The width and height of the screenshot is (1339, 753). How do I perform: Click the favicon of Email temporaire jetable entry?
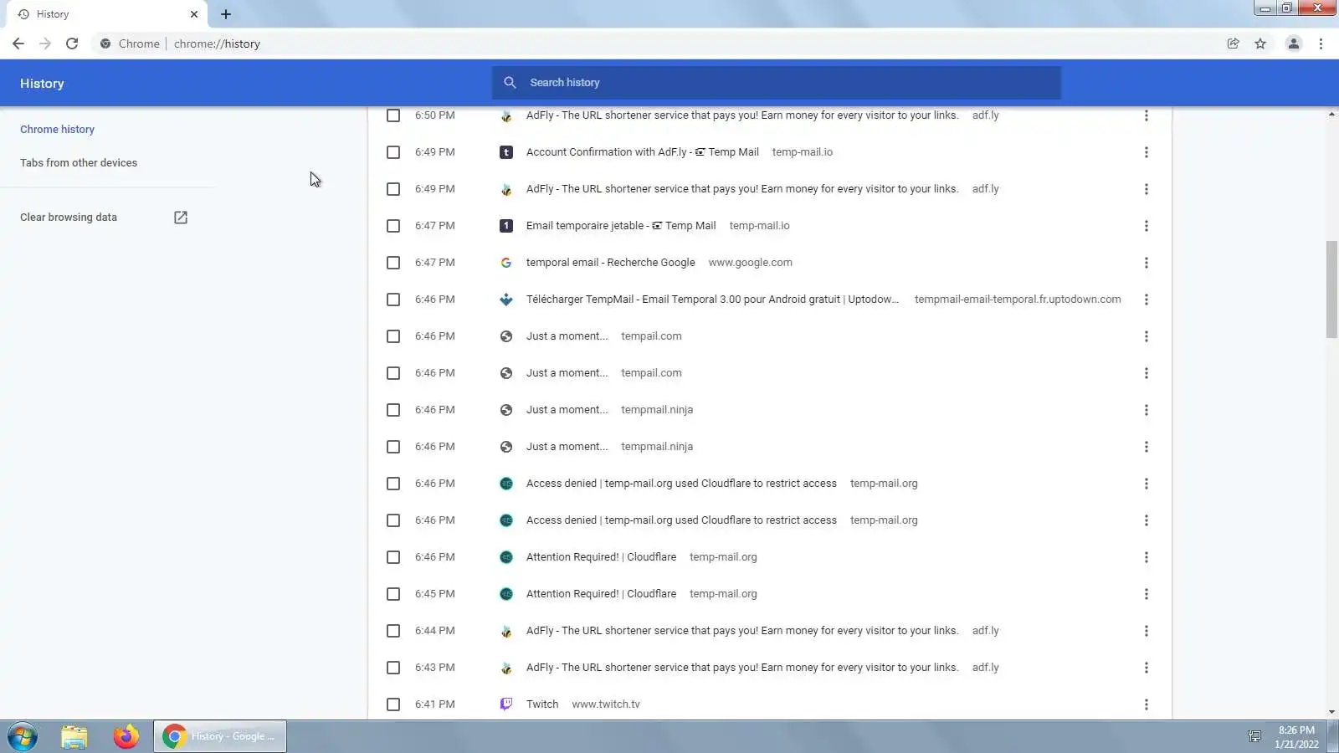[506, 226]
